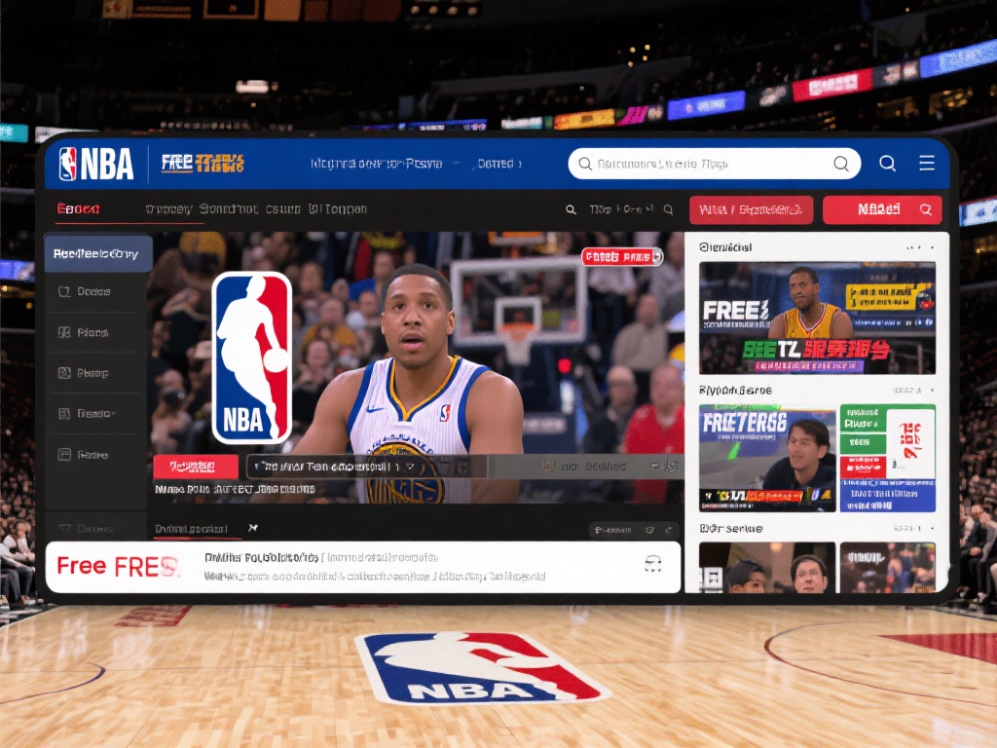Select the red active tab in the sub-navigation
Screen dimensions: 997x748
78,209
